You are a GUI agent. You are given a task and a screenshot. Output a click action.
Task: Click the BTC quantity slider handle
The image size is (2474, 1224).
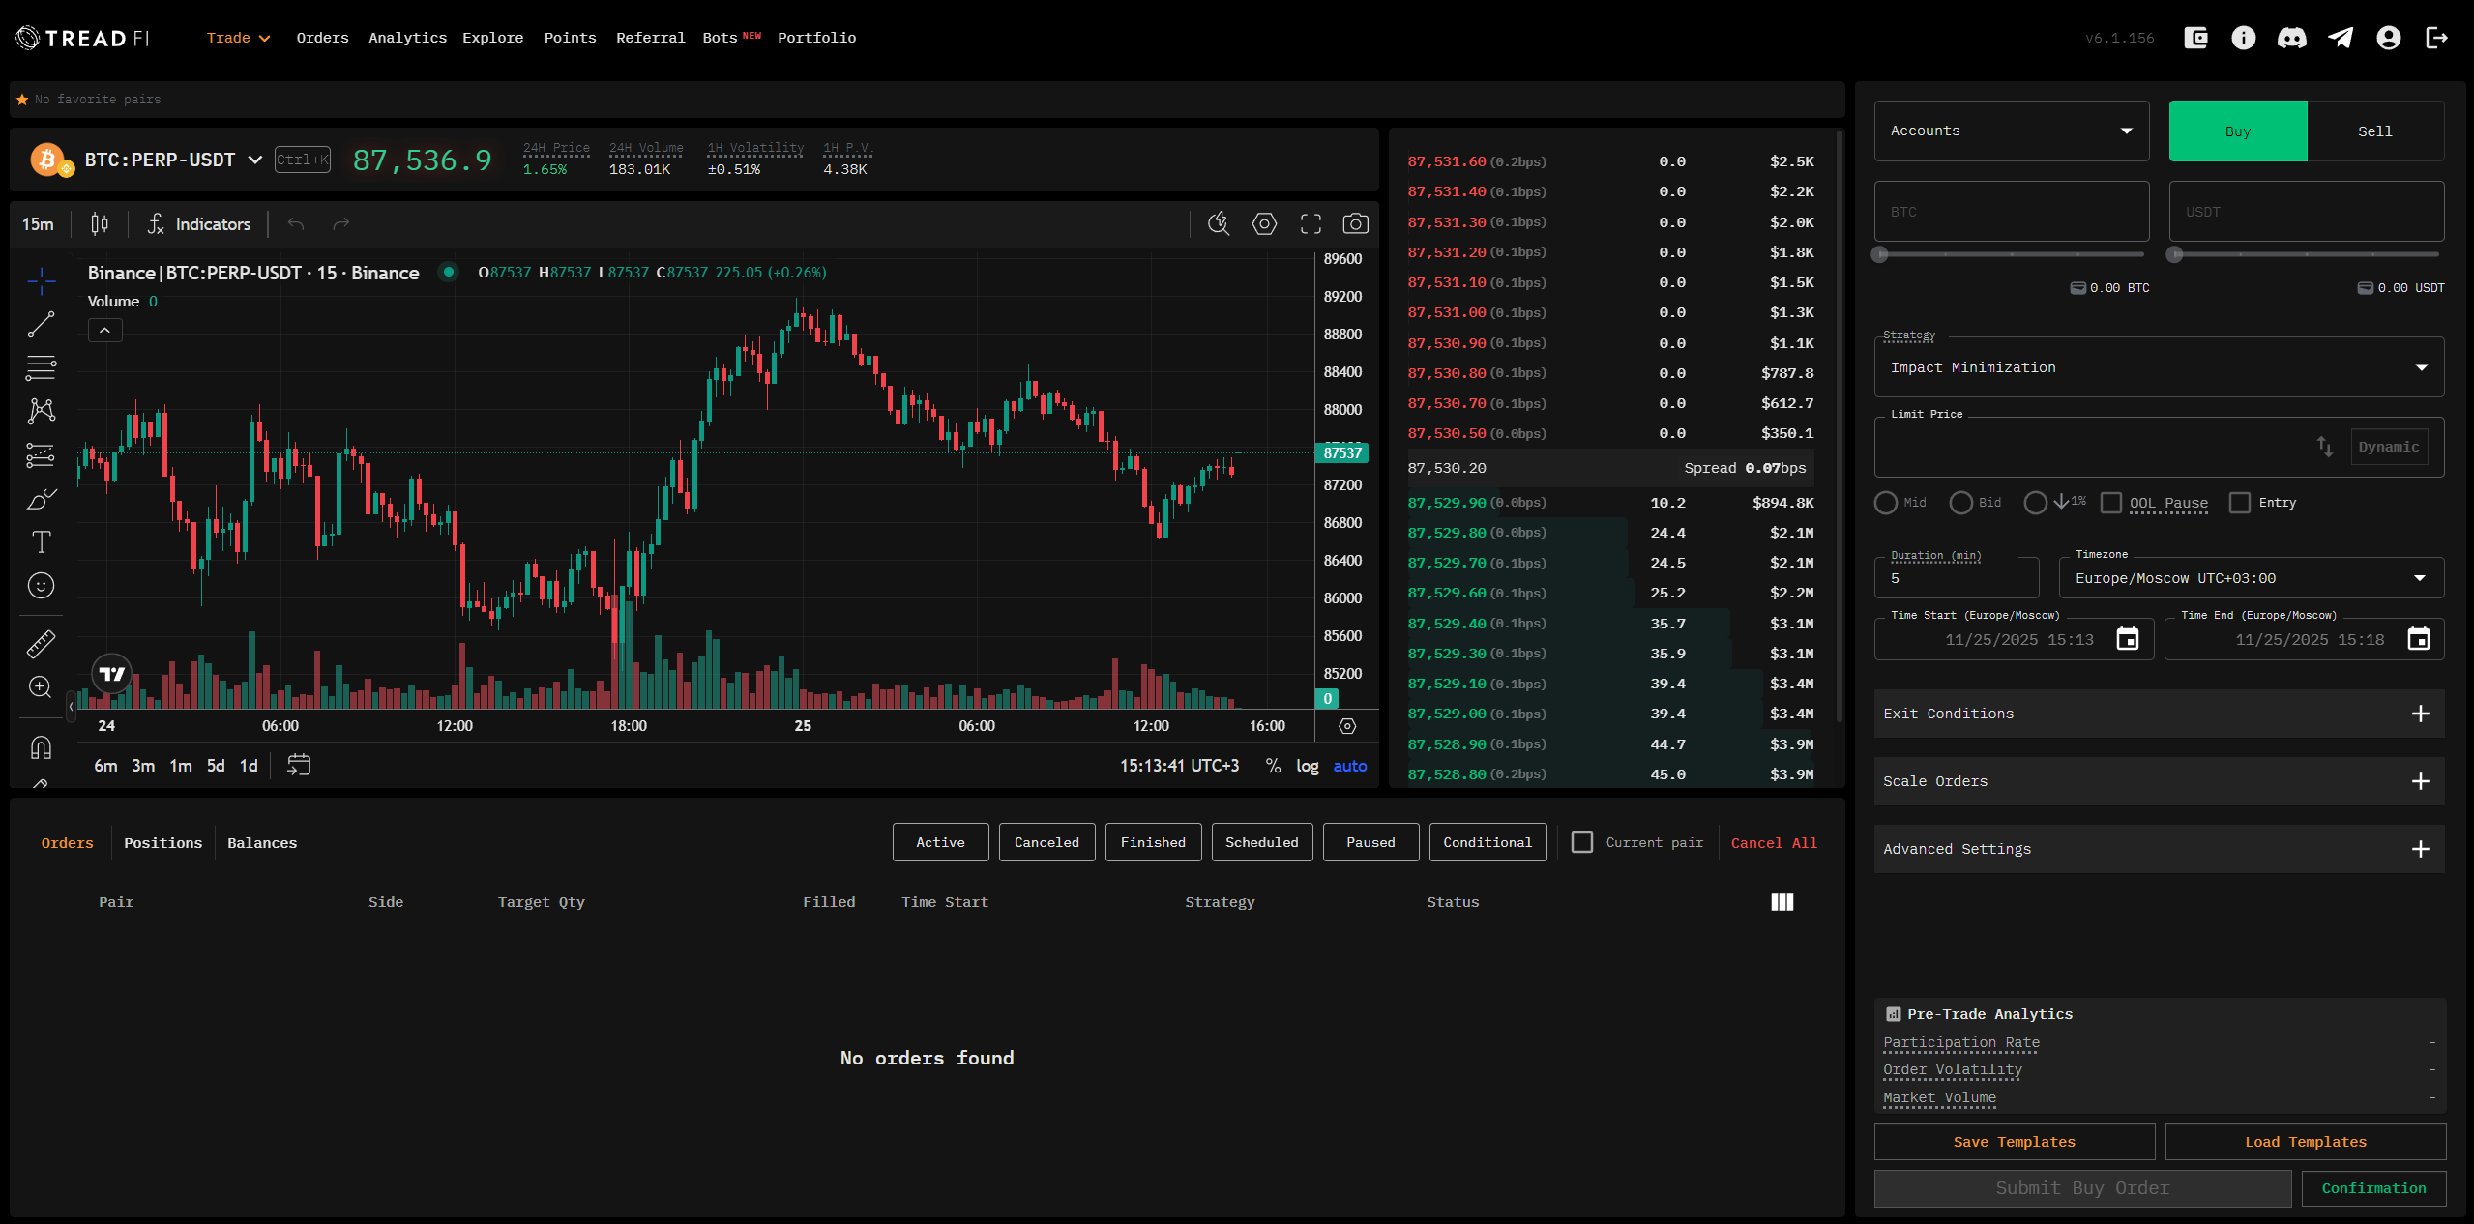1879,254
